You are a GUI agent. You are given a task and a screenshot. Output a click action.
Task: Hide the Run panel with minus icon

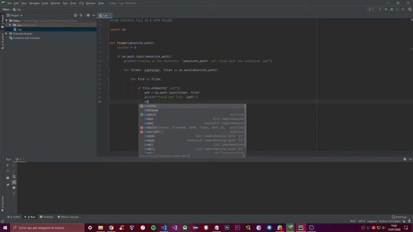pyautogui.click(x=410, y=159)
